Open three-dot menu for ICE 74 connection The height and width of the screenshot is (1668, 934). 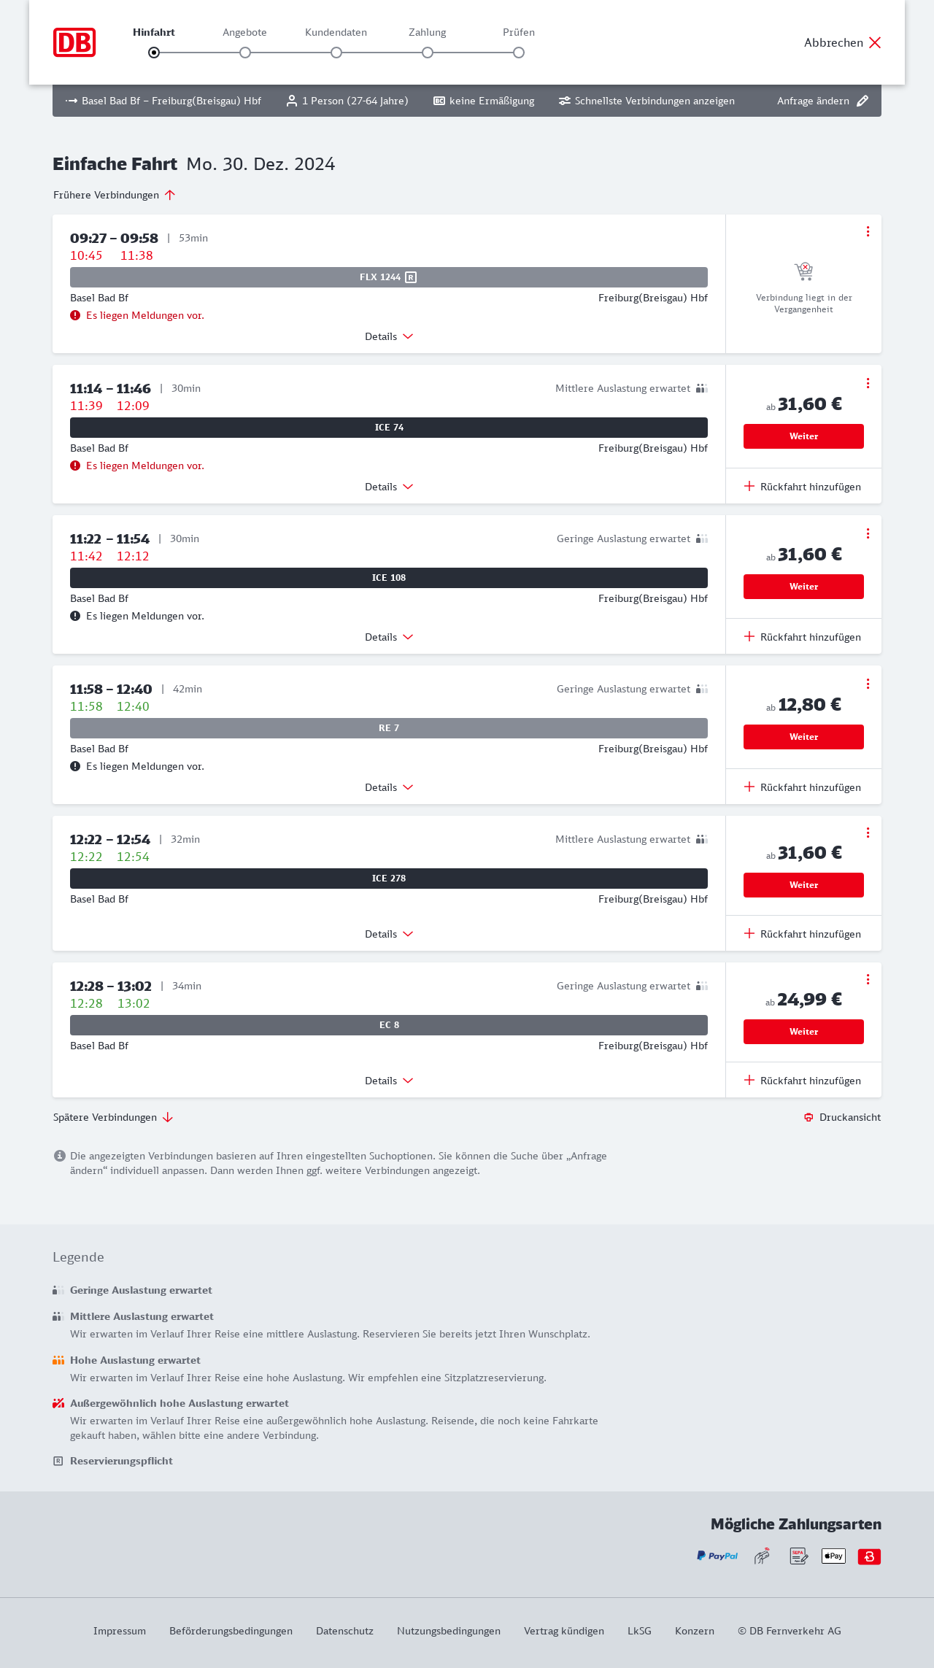[868, 383]
